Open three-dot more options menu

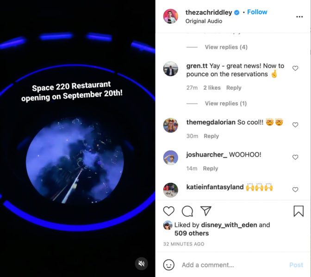click(299, 17)
